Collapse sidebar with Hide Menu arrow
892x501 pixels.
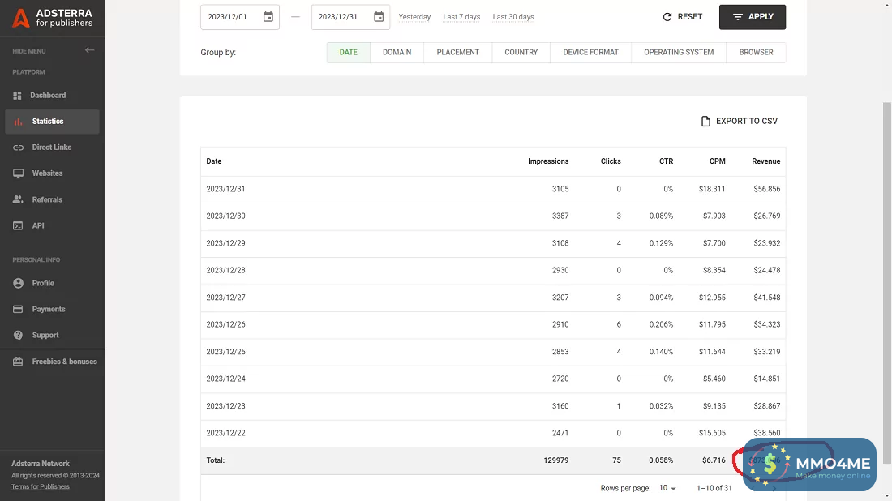[x=89, y=50]
